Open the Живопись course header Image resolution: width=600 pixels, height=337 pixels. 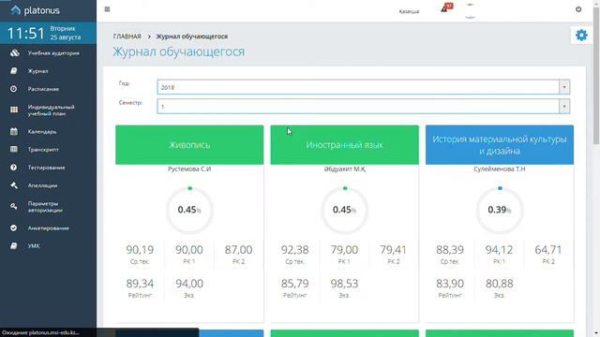189,145
